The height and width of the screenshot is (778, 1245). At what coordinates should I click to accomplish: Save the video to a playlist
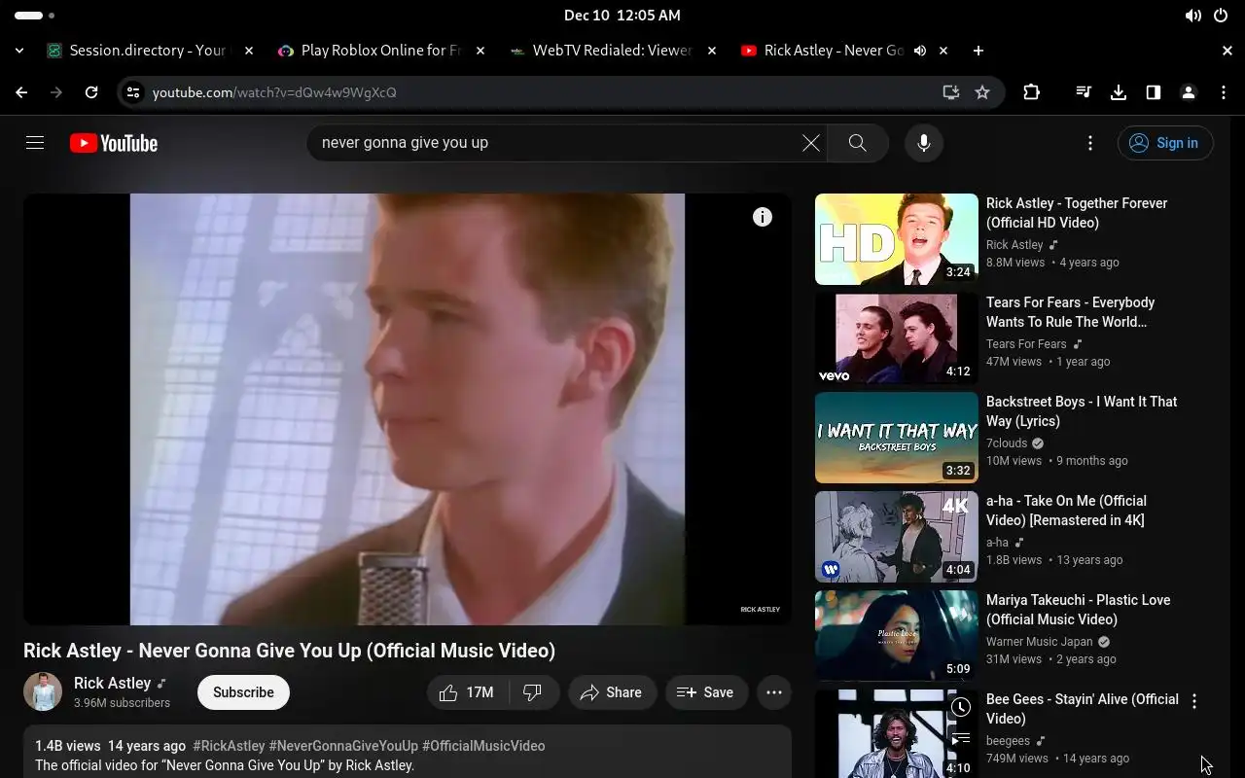[706, 692]
